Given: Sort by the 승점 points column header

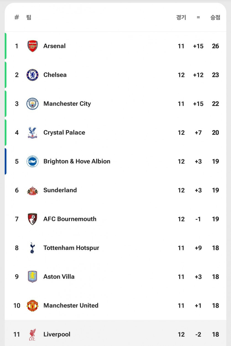Looking at the screenshot, I should coord(215,17).
